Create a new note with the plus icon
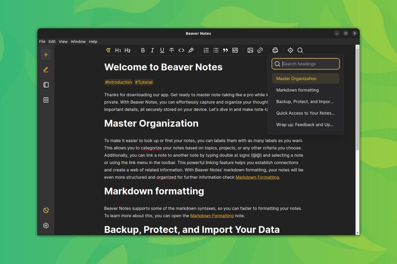 click(x=46, y=54)
